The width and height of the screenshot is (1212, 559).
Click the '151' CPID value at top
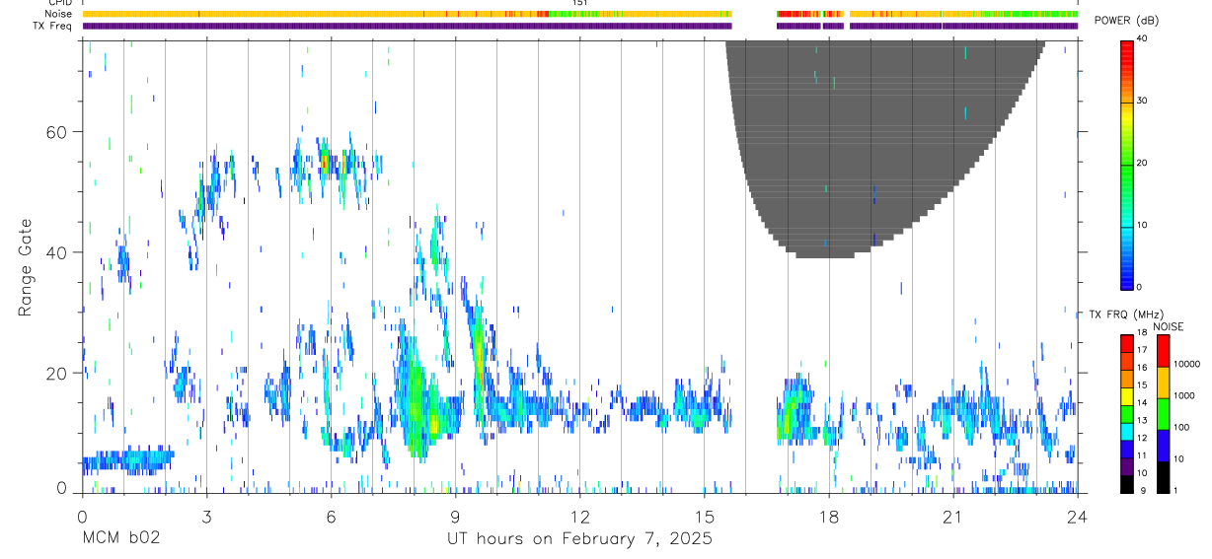pos(580,3)
